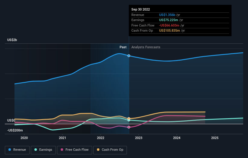Click the orange Cash From Op data point
This screenshot has height=158, width=248.
point(129,118)
